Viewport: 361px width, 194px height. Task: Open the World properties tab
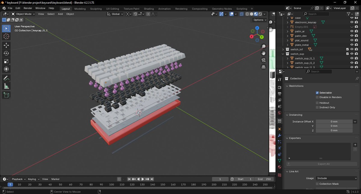pos(279,113)
